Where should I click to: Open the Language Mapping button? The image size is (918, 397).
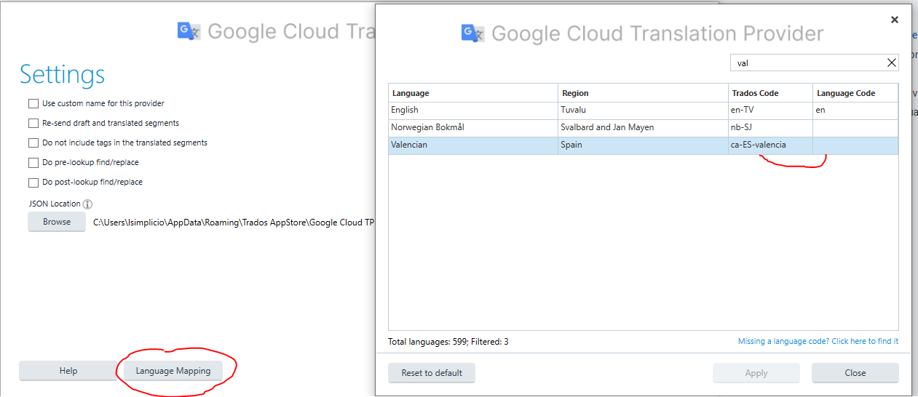coord(173,371)
